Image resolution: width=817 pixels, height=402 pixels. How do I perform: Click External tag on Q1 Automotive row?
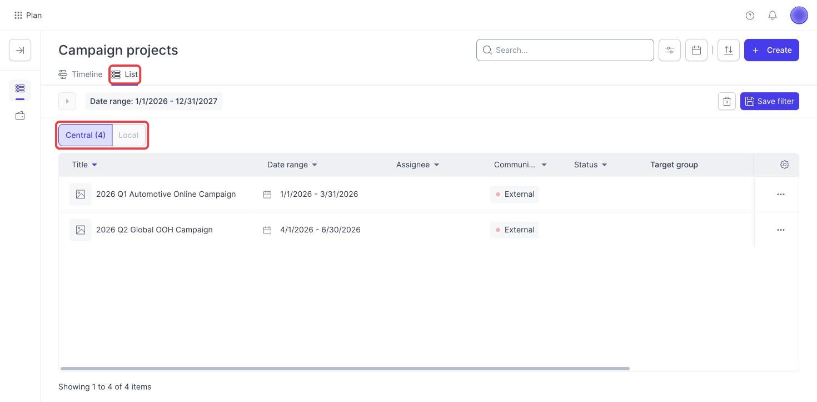(x=514, y=194)
